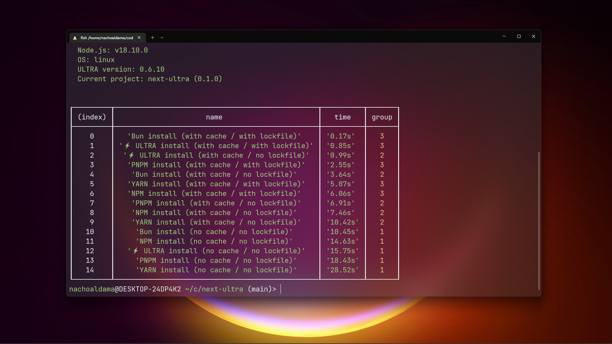
Task: Click the (main) branch in prompt
Action: tap(259, 289)
